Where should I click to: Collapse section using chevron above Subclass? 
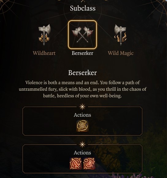point(83,1)
